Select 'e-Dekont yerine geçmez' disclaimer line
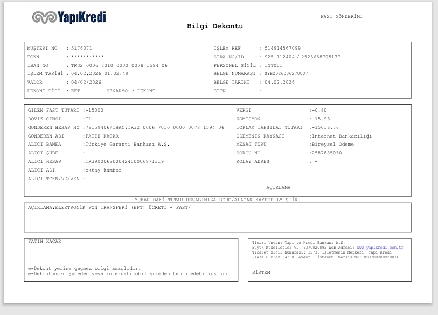Viewport: 438px width, 315px height. pos(84,268)
